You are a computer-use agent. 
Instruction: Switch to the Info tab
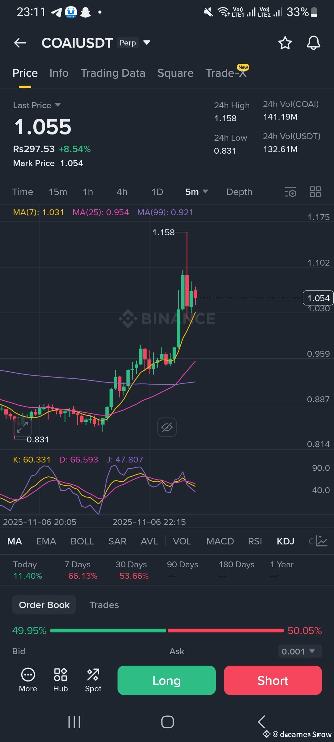(x=59, y=73)
